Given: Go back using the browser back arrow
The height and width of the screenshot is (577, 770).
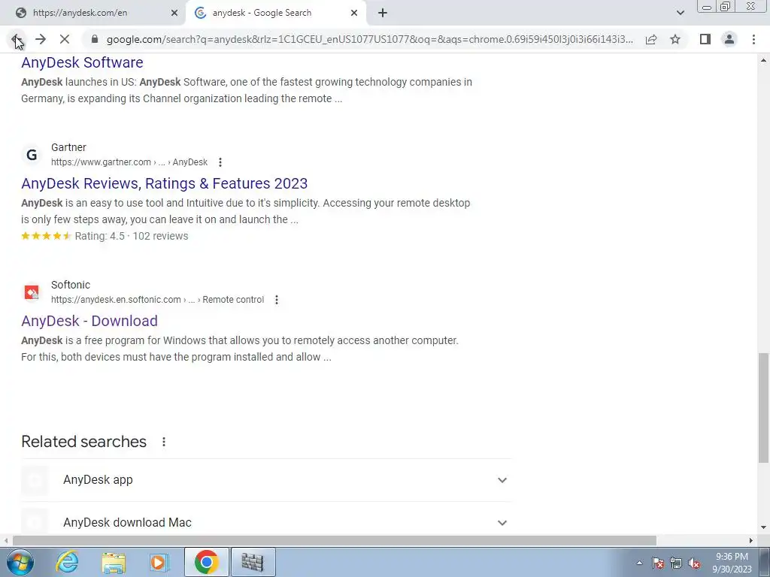Looking at the screenshot, I should pyautogui.click(x=17, y=39).
